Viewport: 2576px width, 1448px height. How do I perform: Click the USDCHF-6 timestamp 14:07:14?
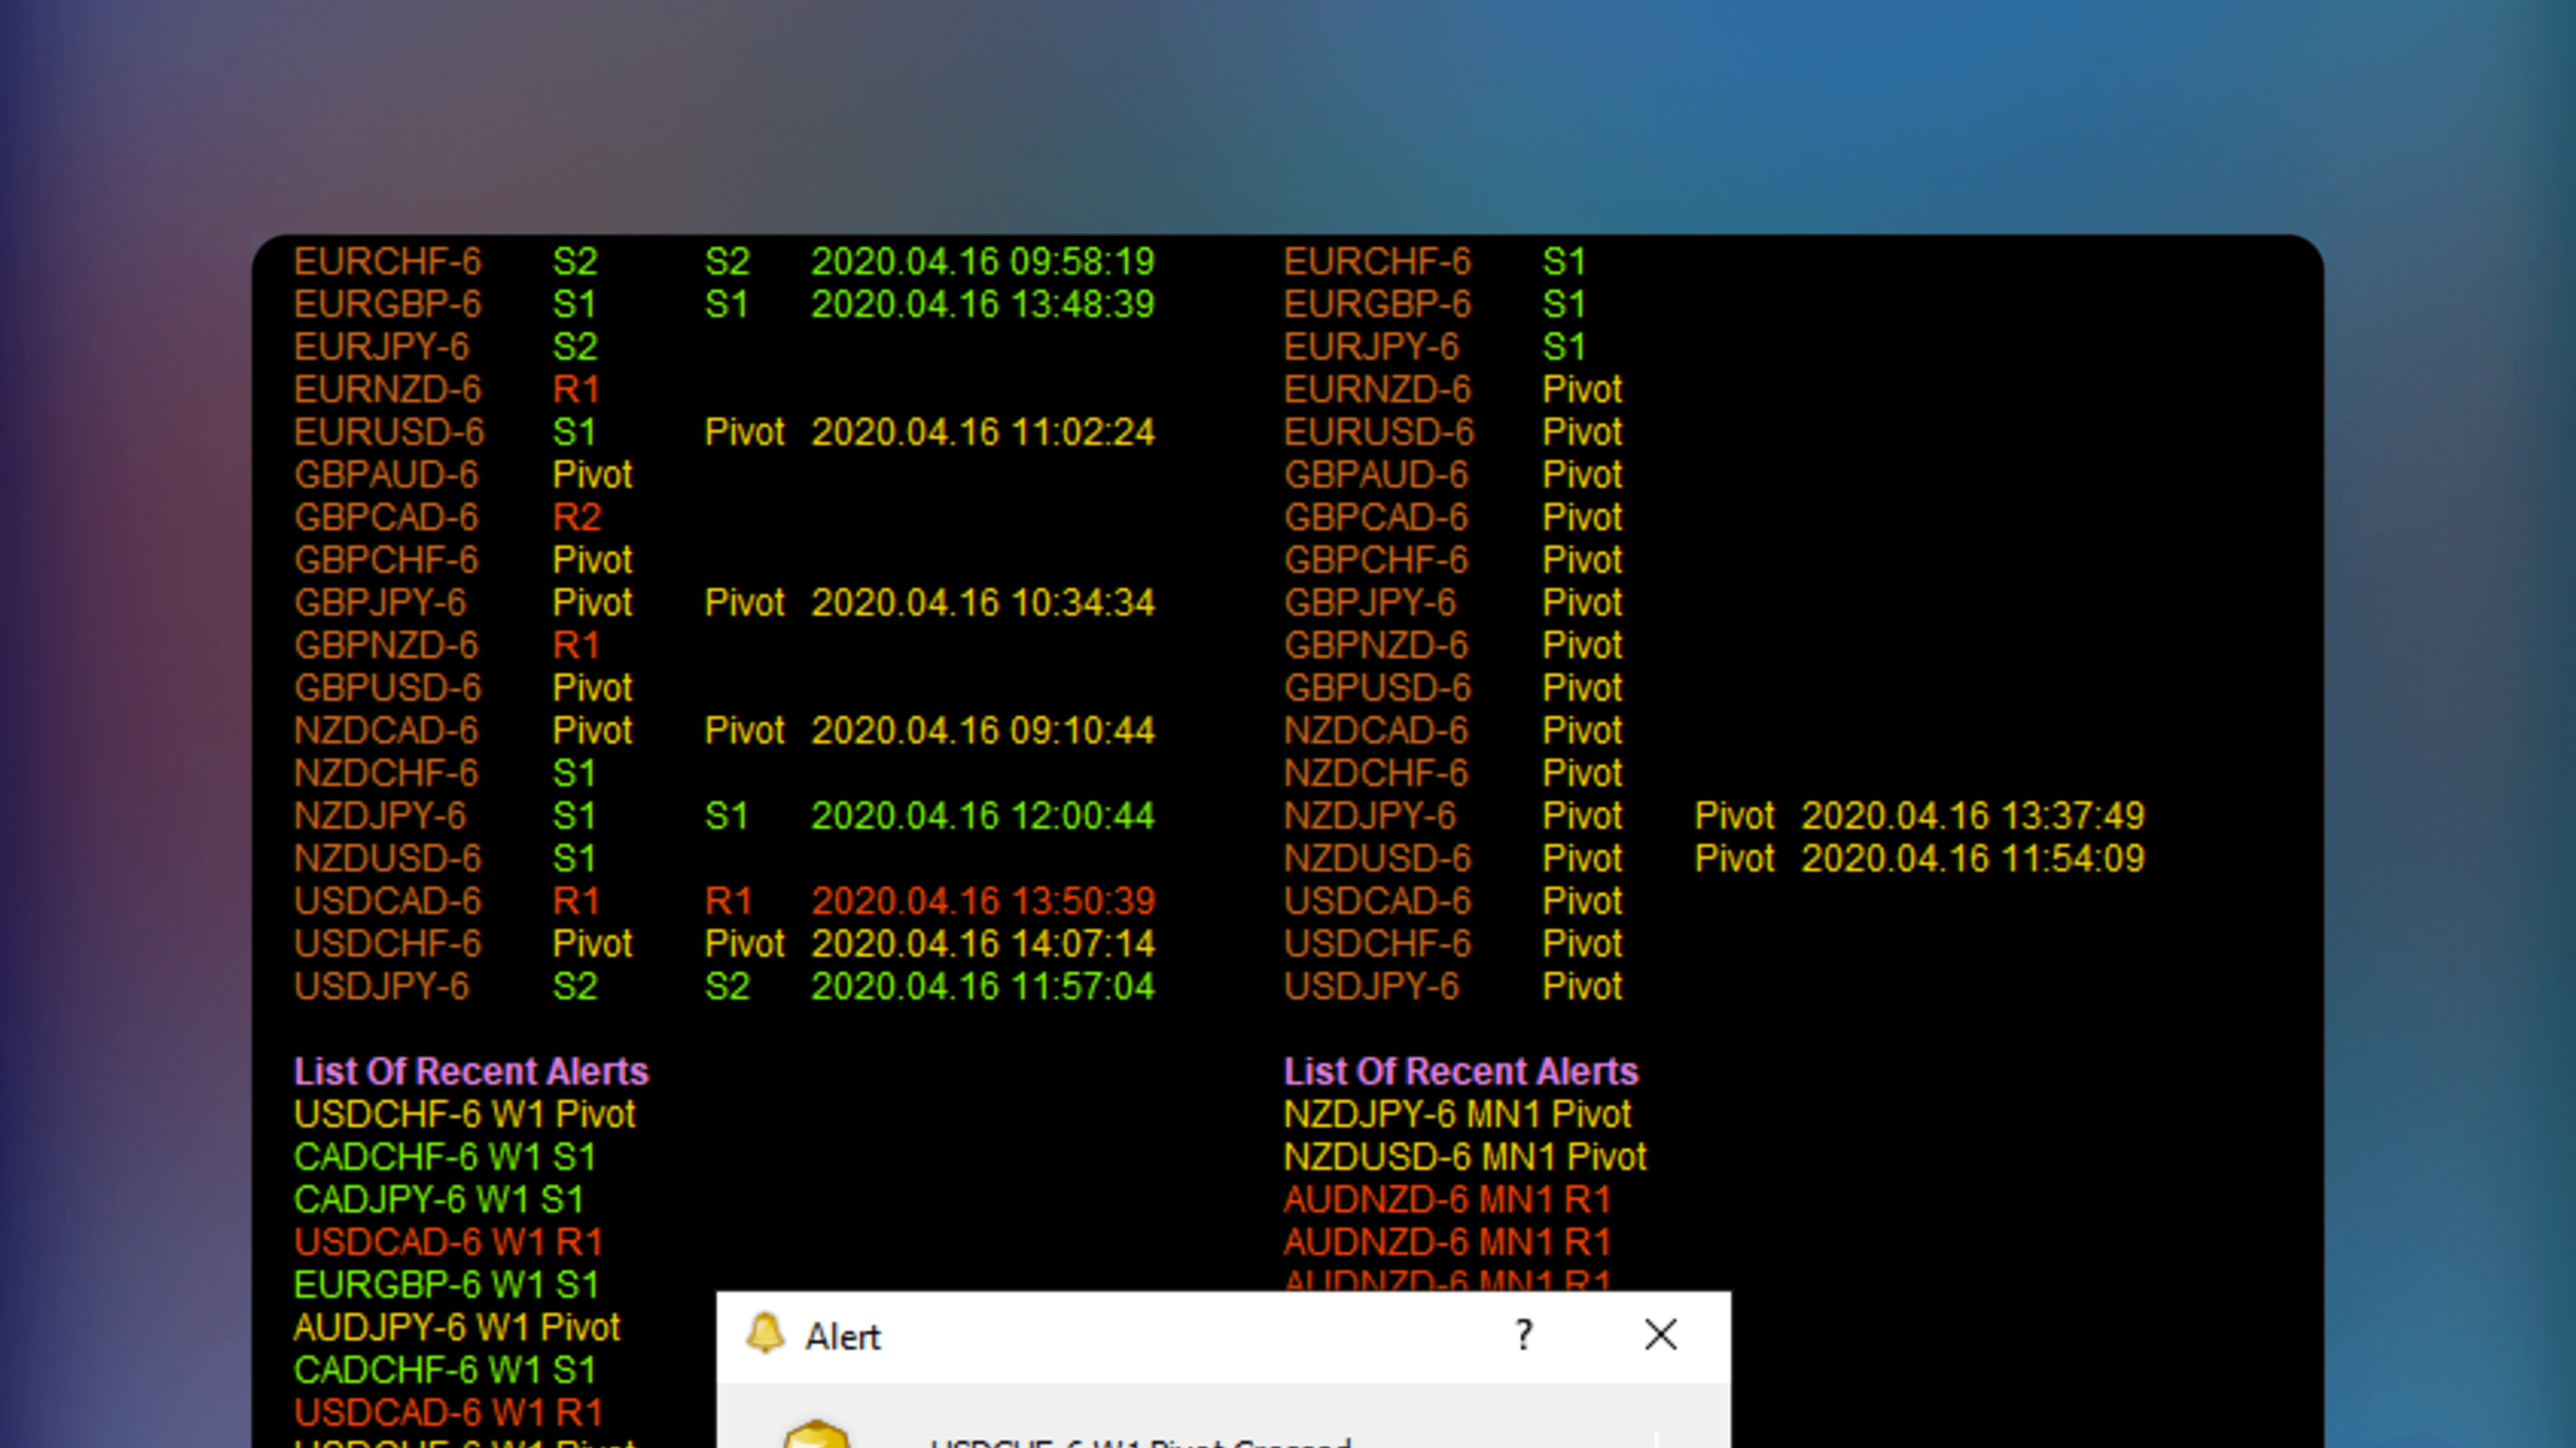(982, 943)
